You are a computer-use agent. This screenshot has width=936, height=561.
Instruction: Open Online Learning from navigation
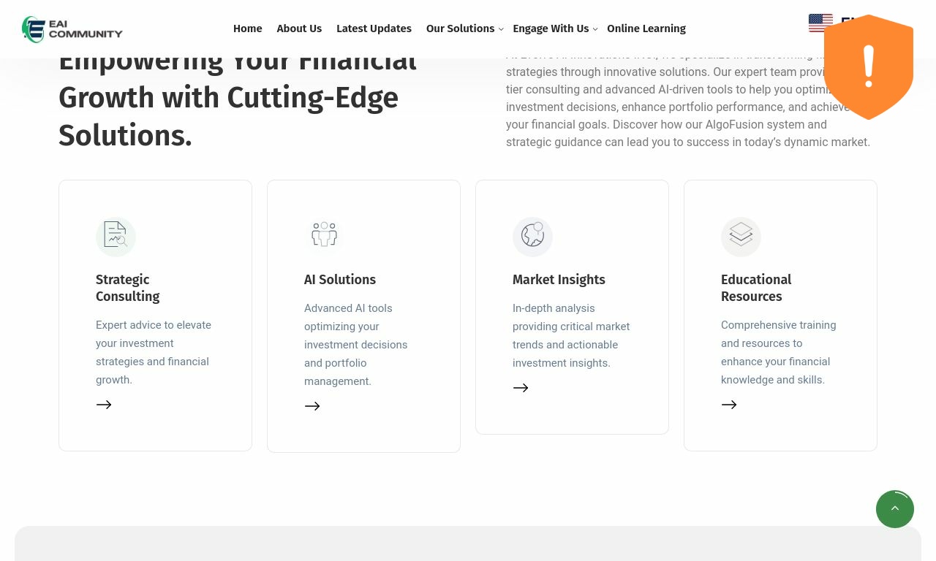[646, 29]
